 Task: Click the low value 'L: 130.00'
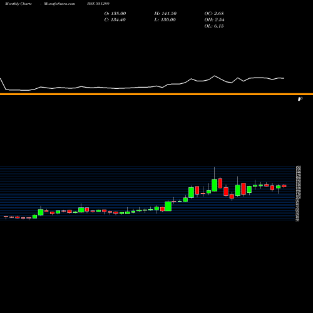tap(165, 20)
